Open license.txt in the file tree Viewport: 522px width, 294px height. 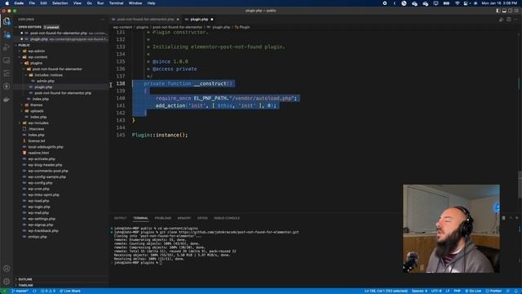36,141
